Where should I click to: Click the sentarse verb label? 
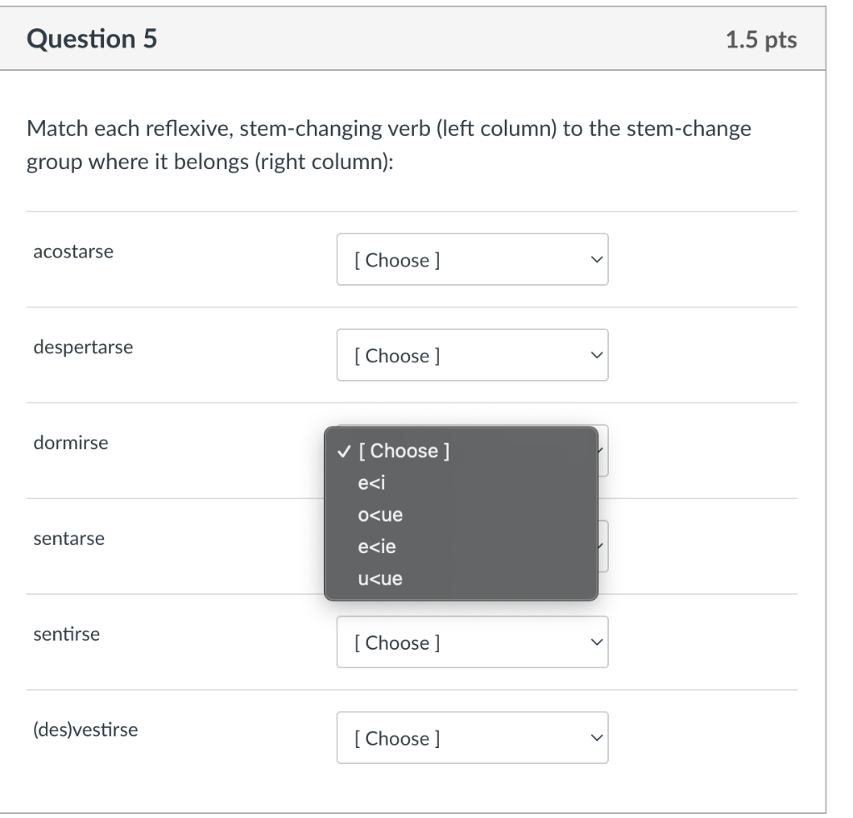69,539
